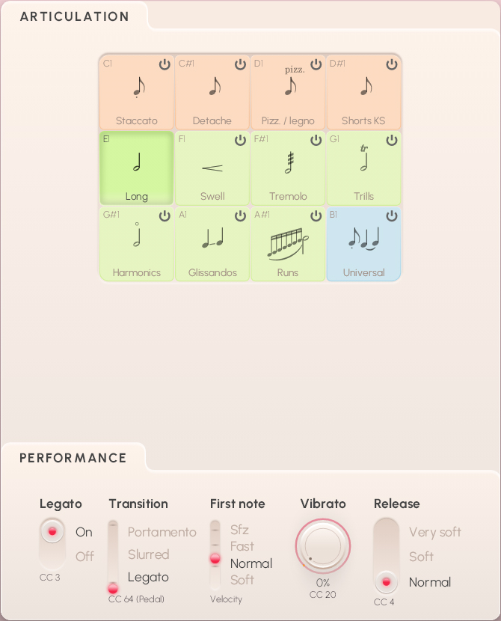Select the Staccato articulation note icon
This screenshot has height=621, width=501.
(x=138, y=88)
